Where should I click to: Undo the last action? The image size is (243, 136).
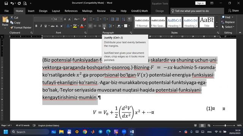coord(12,3)
